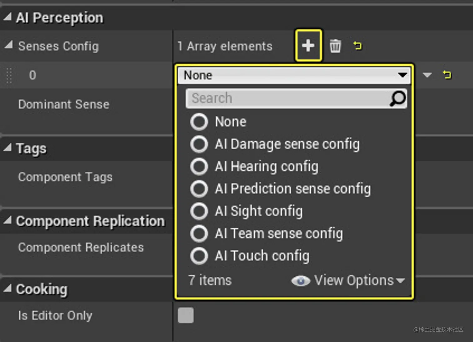Grab the drag handle for element 0
Image resolution: width=473 pixels, height=342 pixels.
pos(9,75)
